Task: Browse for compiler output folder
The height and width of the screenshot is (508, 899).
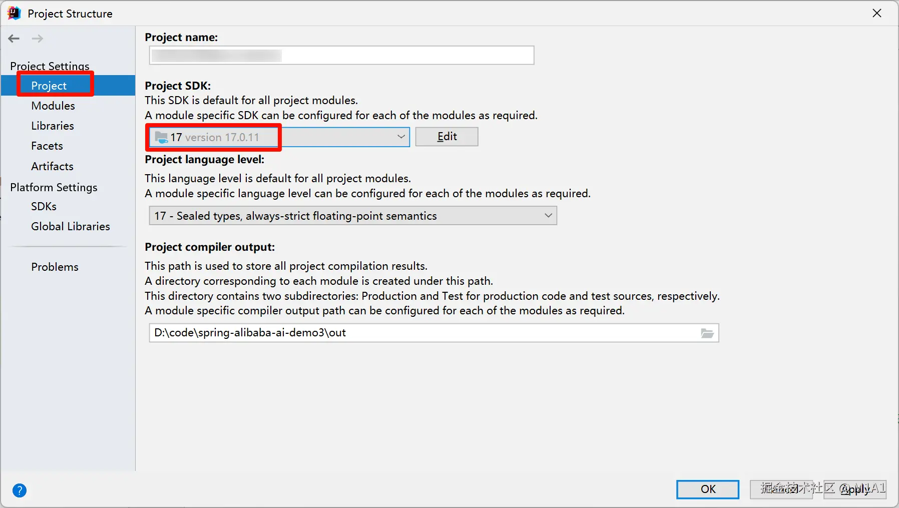Action: click(x=707, y=333)
